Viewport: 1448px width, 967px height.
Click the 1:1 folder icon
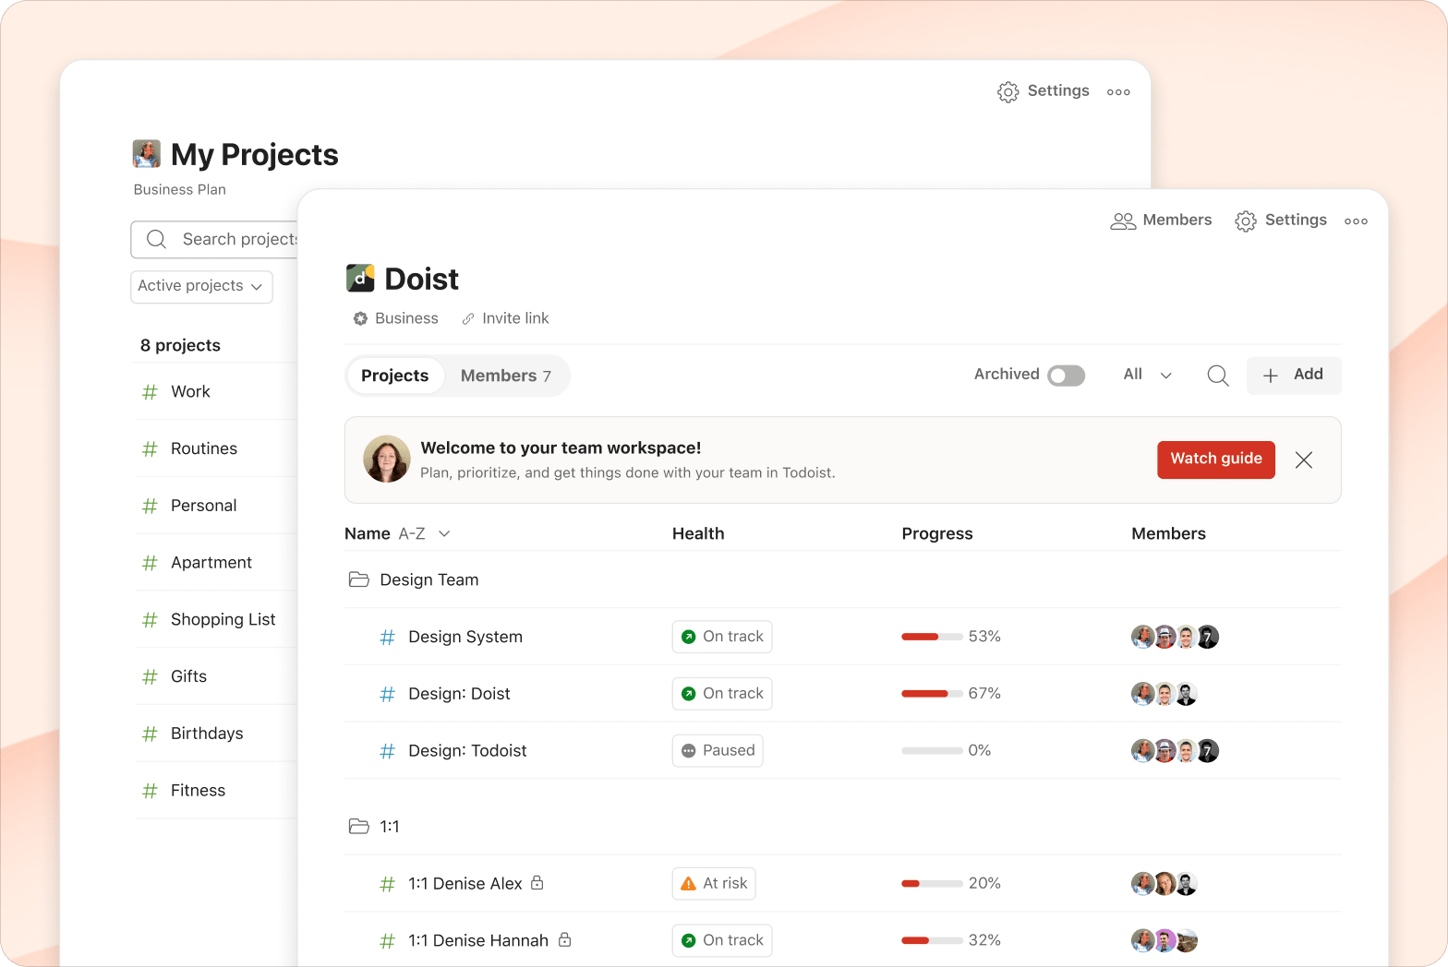(x=359, y=826)
